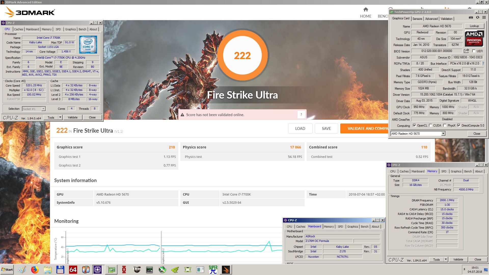Click the green orb star taskbar icon
This screenshot has width=489, height=275.
(x=162, y=270)
